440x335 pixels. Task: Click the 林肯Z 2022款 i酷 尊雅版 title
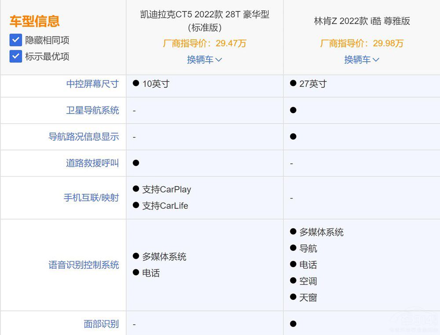[362, 21]
